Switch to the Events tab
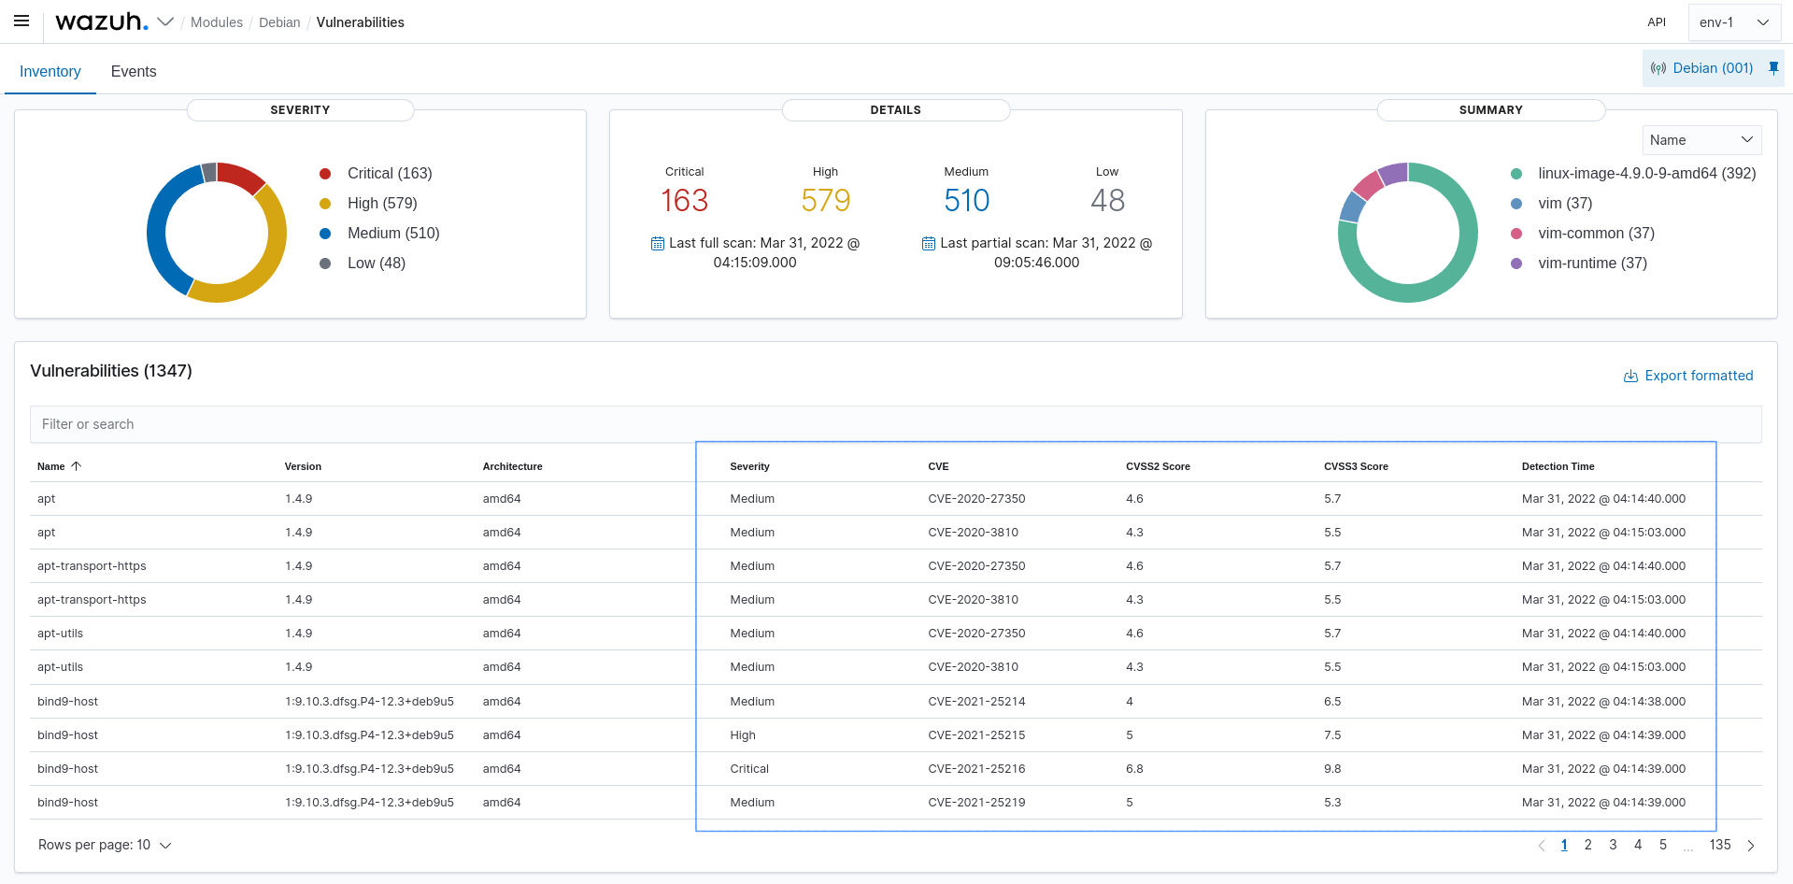1793x884 pixels. pyautogui.click(x=133, y=71)
